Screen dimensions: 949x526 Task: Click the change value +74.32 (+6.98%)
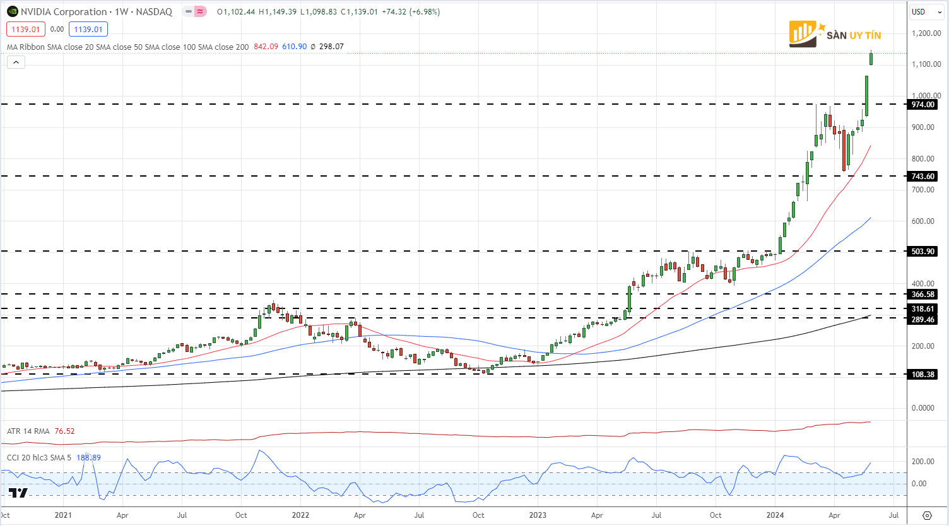tap(411, 11)
